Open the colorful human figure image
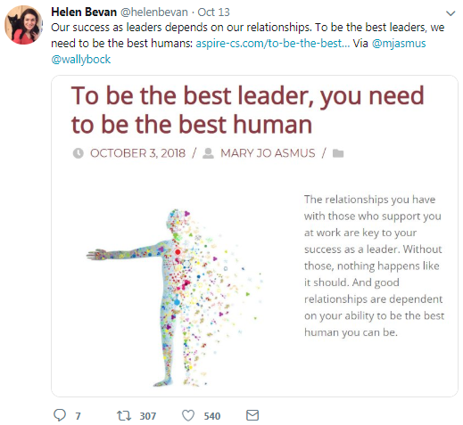This screenshot has height=425, width=463. click(x=175, y=298)
